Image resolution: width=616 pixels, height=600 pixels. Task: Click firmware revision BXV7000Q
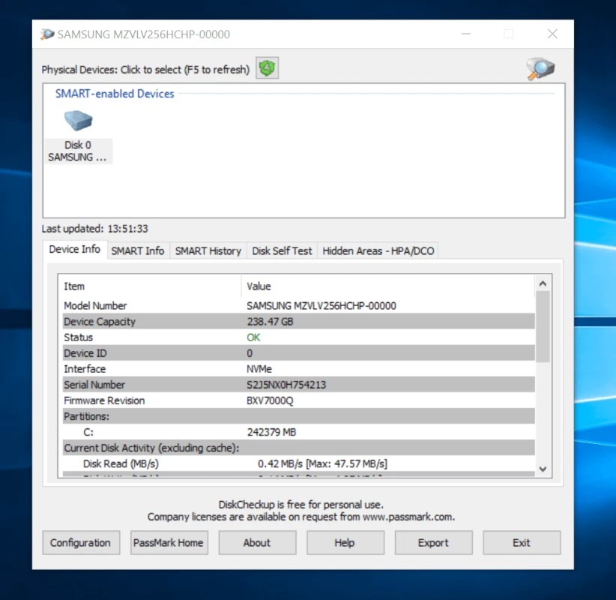click(270, 400)
